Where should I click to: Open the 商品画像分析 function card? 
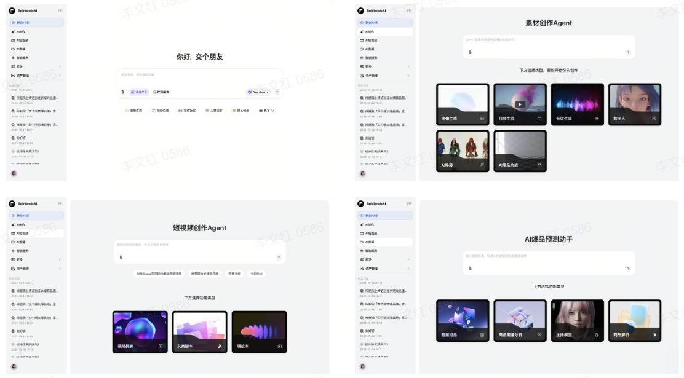[520, 320]
